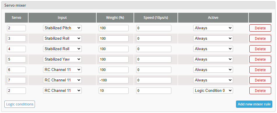Open Active dropdown in servo 4 row

pyautogui.click(x=213, y=49)
